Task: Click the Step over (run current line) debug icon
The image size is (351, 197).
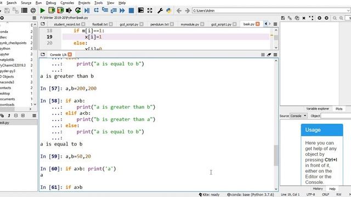Action: pos(97,10)
